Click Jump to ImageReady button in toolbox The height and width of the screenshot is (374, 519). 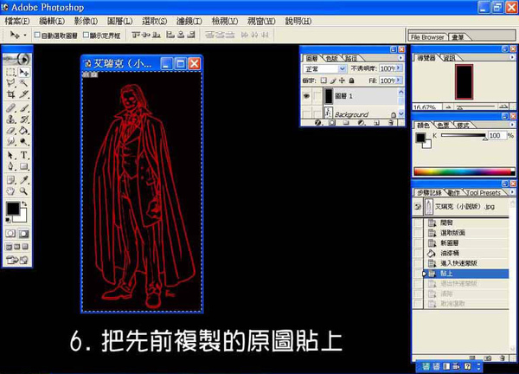coord(17,261)
